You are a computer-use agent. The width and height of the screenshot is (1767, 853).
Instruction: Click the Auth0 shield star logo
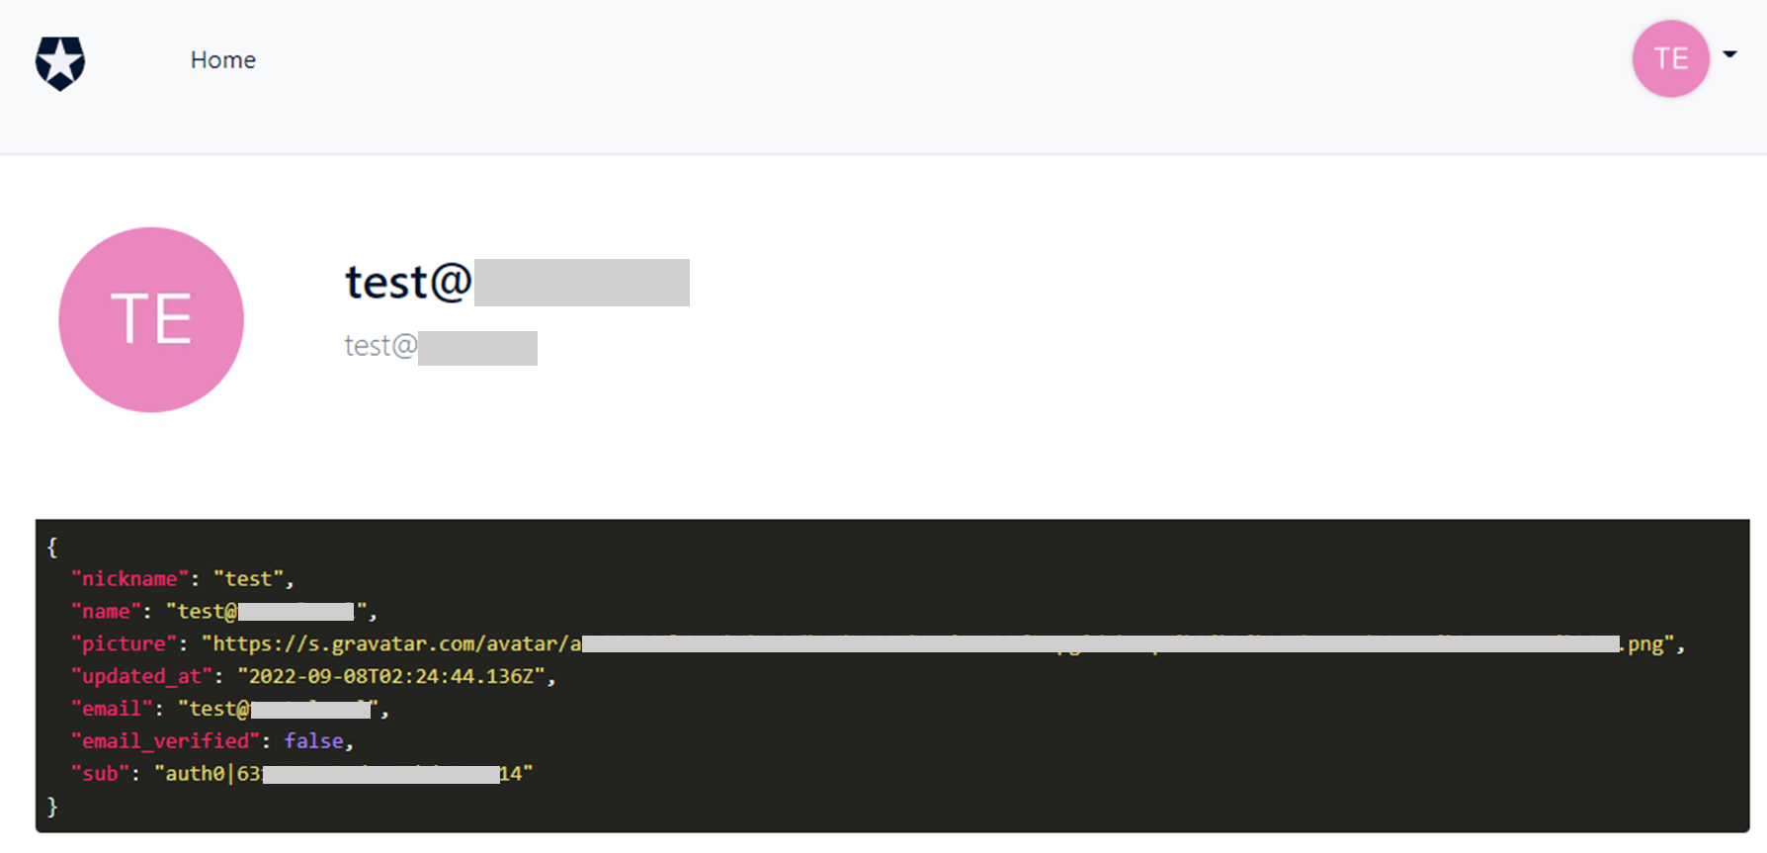[60, 63]
